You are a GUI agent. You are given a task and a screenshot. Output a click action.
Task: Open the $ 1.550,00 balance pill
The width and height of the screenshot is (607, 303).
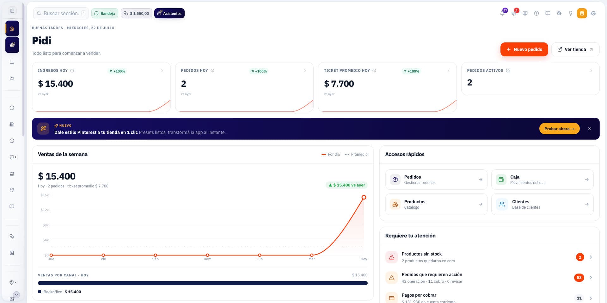[x=136, y=13]
